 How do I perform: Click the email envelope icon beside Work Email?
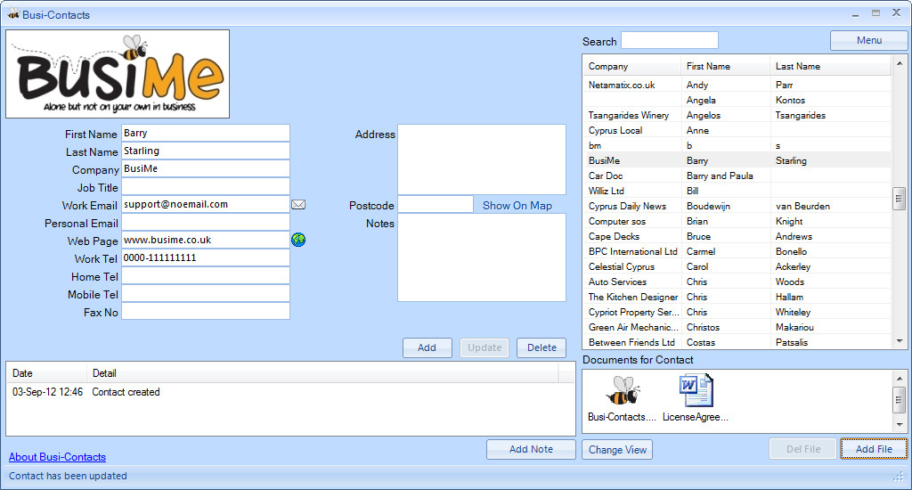pyautogui.click(x=298, y=205)
